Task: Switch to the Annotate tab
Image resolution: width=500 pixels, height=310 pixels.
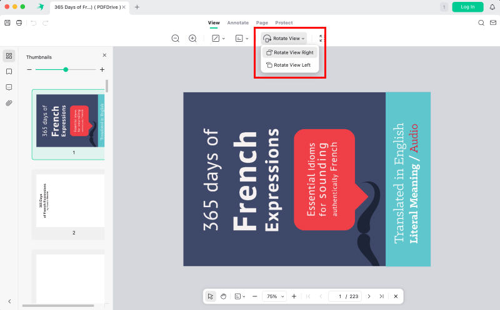Action: pyautogui.click(x=238, y=22)
